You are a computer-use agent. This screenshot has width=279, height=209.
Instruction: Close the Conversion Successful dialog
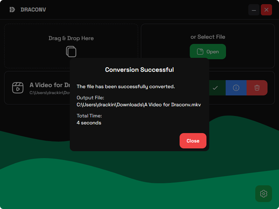193,141
